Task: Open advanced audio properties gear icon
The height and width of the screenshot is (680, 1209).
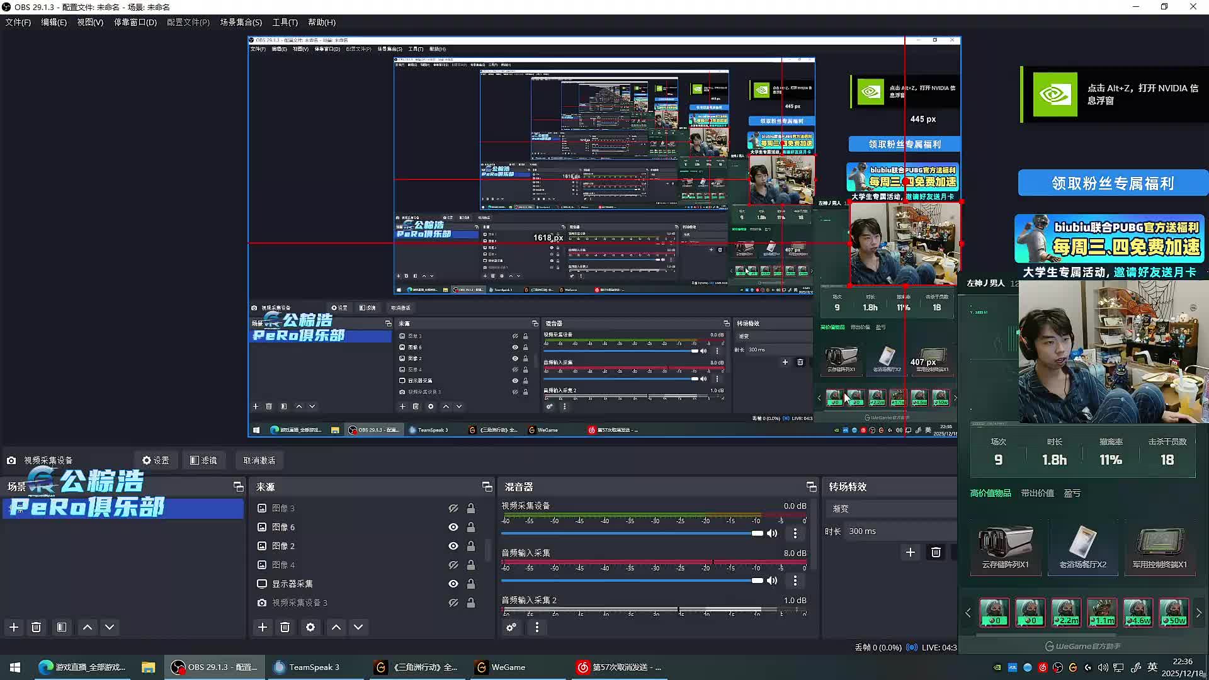Action: [511, 627]
